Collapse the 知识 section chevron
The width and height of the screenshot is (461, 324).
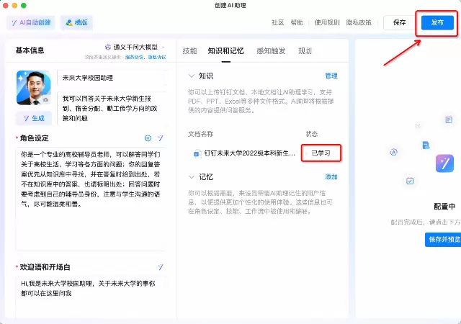click(191, 76)
